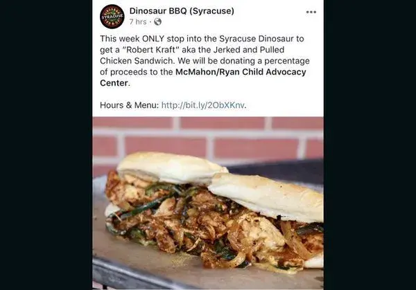Click the "7 hrs" post timestamp
Screen dimensions: 416x290
pos(138,21)
